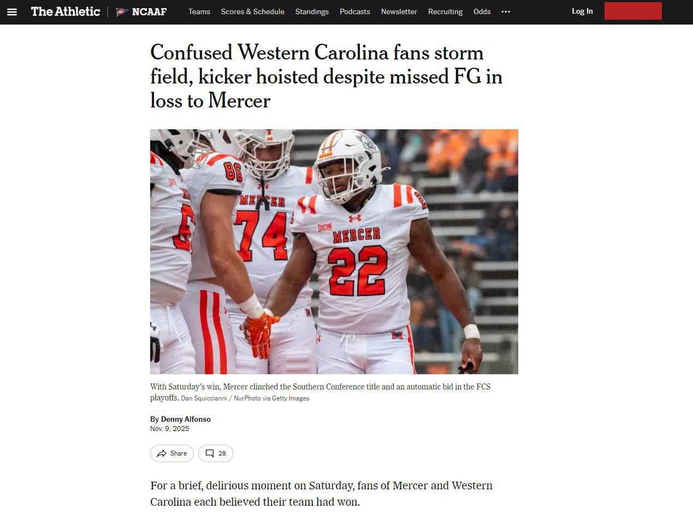Click the Log In link
The width and height of the screenshot is (693, 515).
582,11
